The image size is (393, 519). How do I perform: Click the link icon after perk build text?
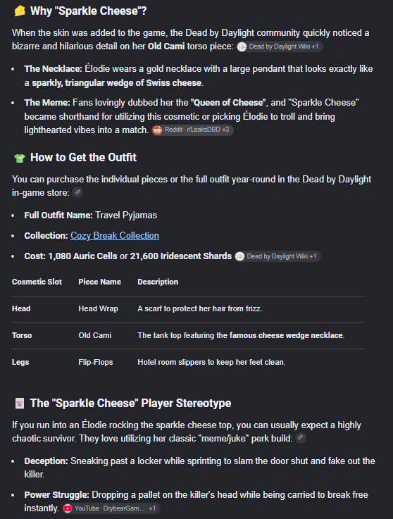301,438
